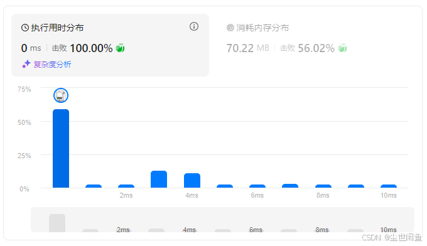Image resolution: width=427 pixels, height=246 pixels.
Task: Click the chart's 10ms x-axis label
Action: (389, 195)
